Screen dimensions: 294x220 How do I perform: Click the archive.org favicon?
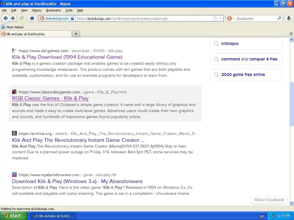pyautogui.click(x=14, y=133)
